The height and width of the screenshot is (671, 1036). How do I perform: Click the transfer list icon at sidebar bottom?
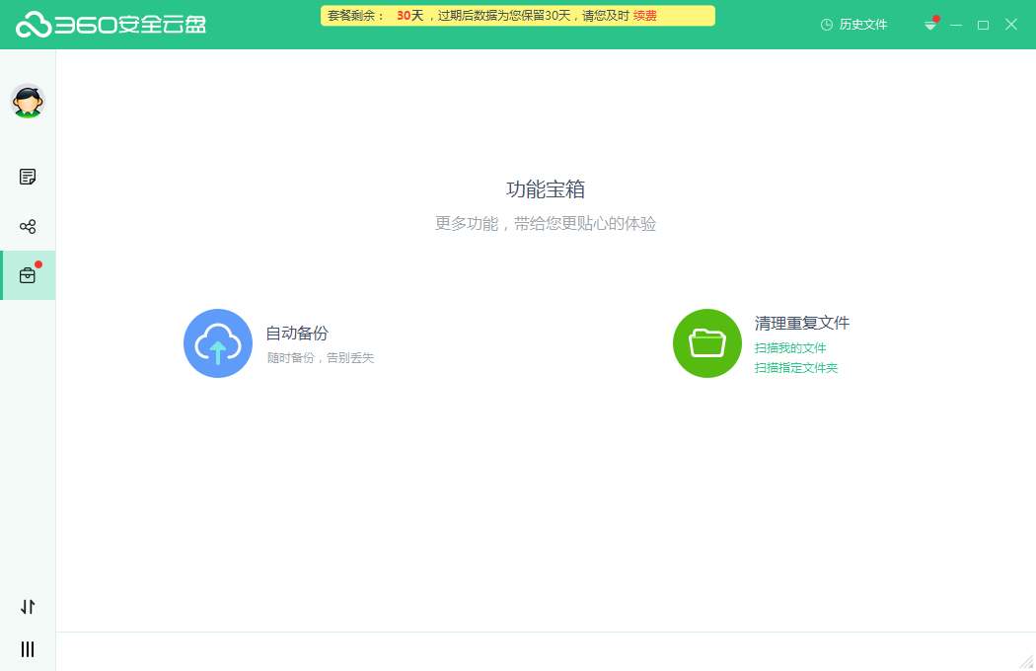tap(28, 607)
